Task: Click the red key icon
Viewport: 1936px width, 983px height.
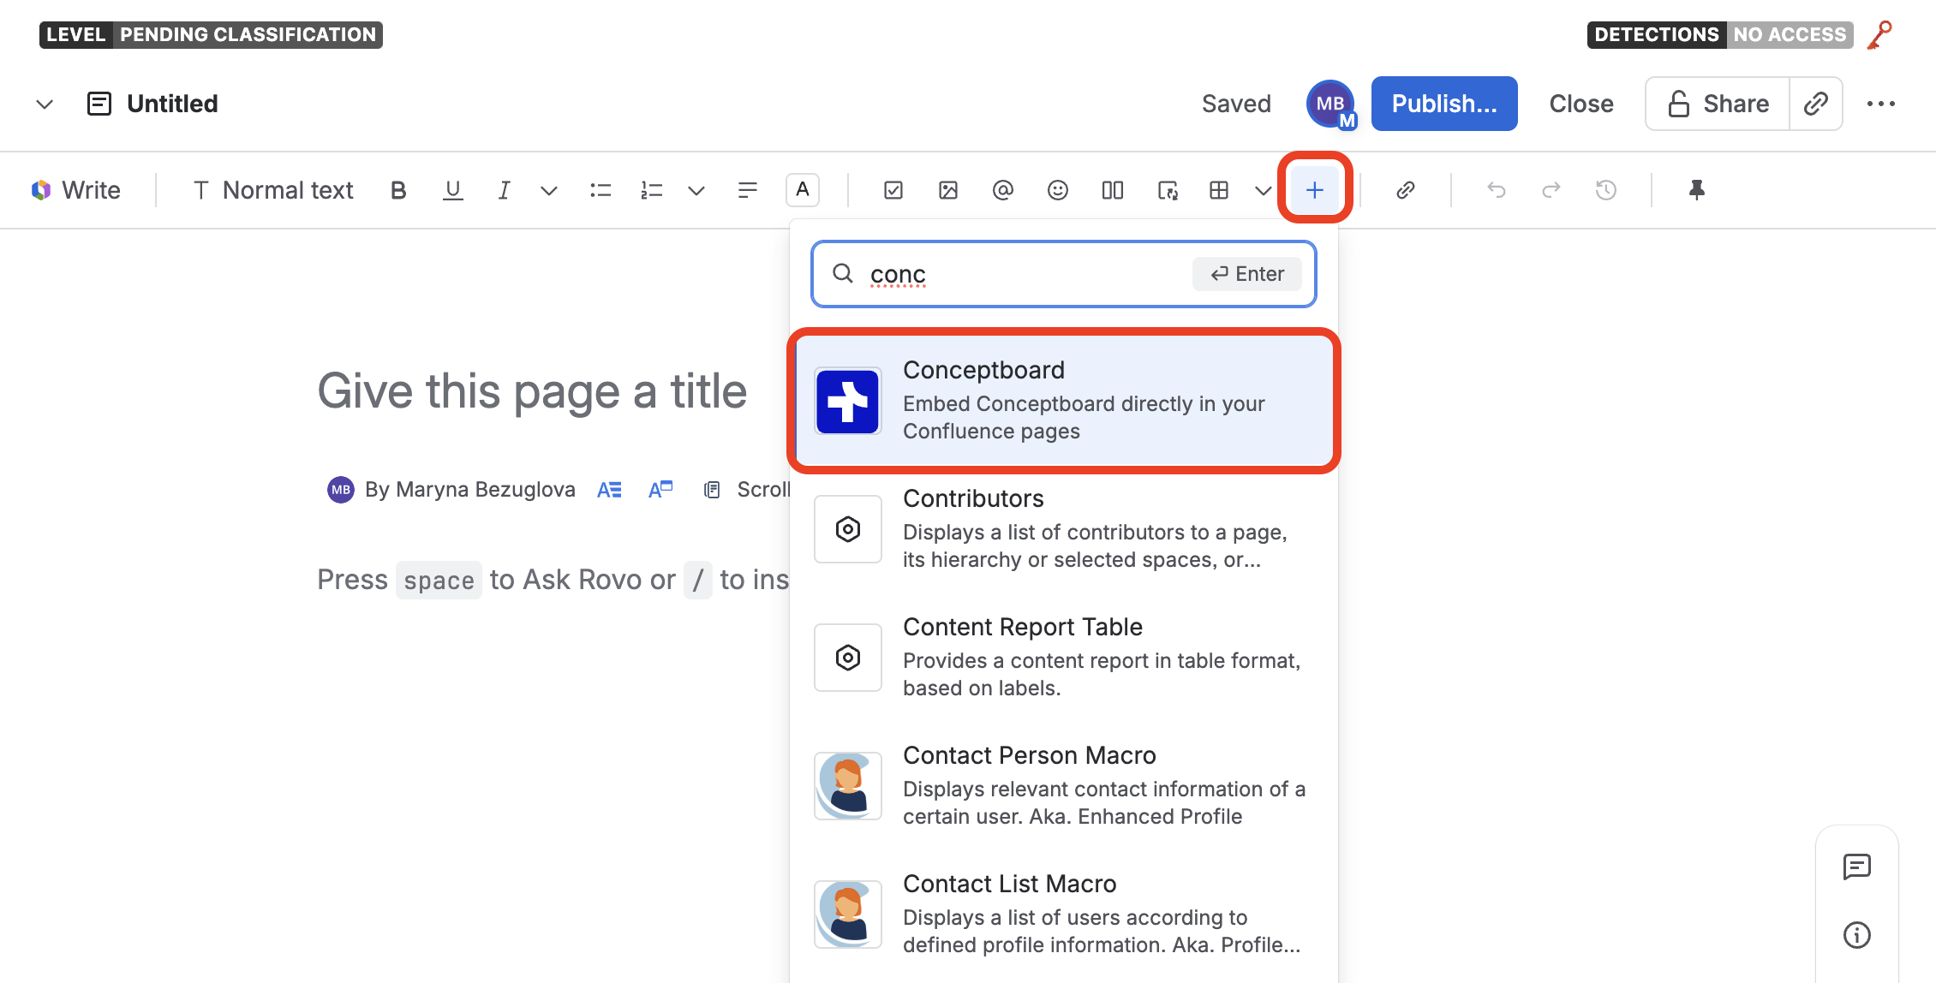Action: [1880, 35]
